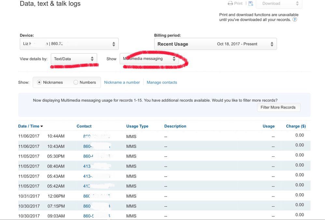Expand the Multimedia messaging Show dropdown
The image size is (325, 220).
pos(149,59)
